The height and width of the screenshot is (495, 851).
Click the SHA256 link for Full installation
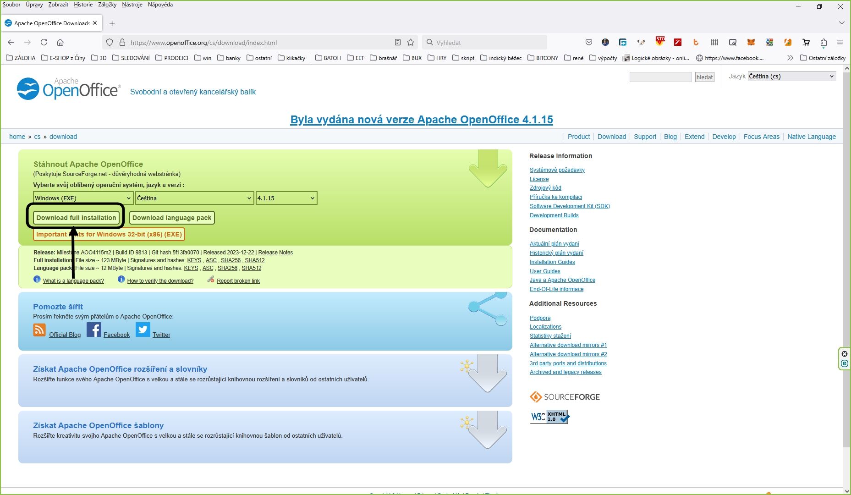tap(231, 260)
